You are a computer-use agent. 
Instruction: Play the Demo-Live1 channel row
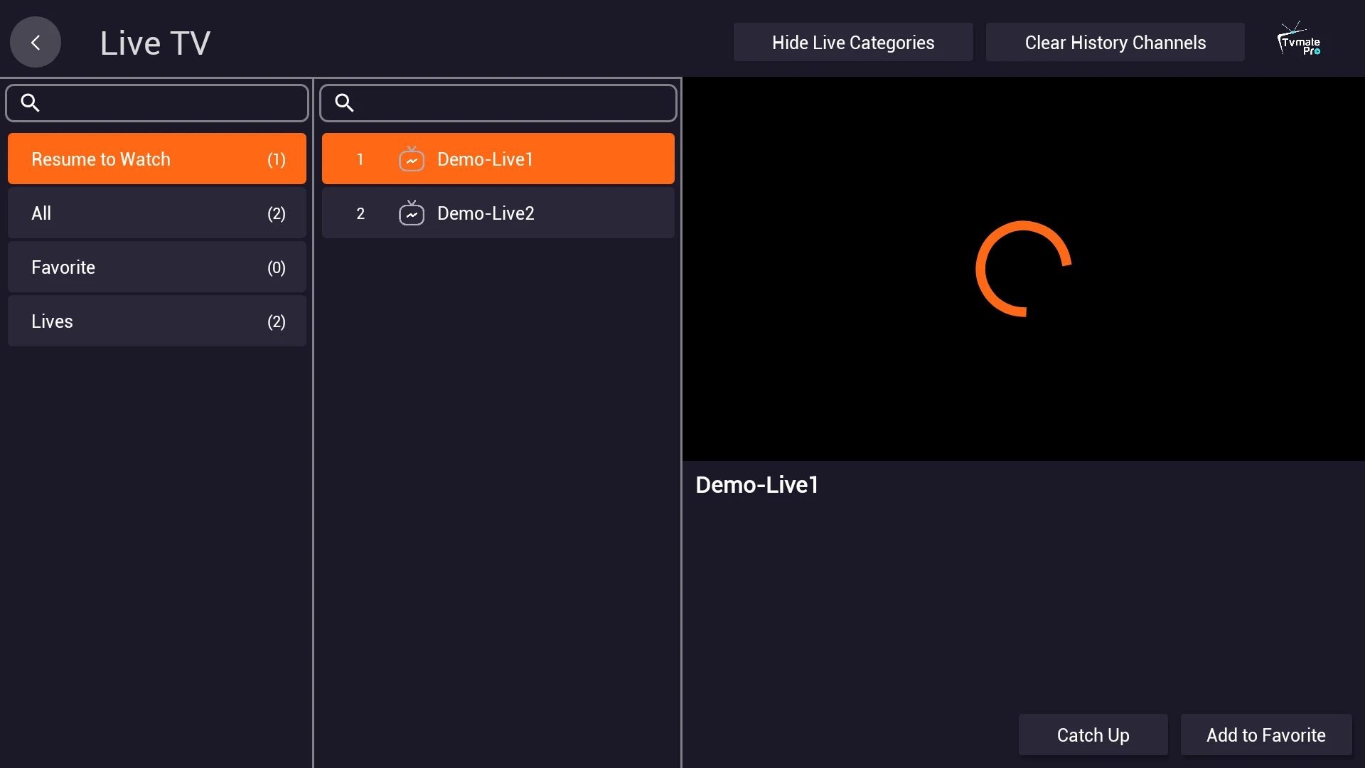498,159
